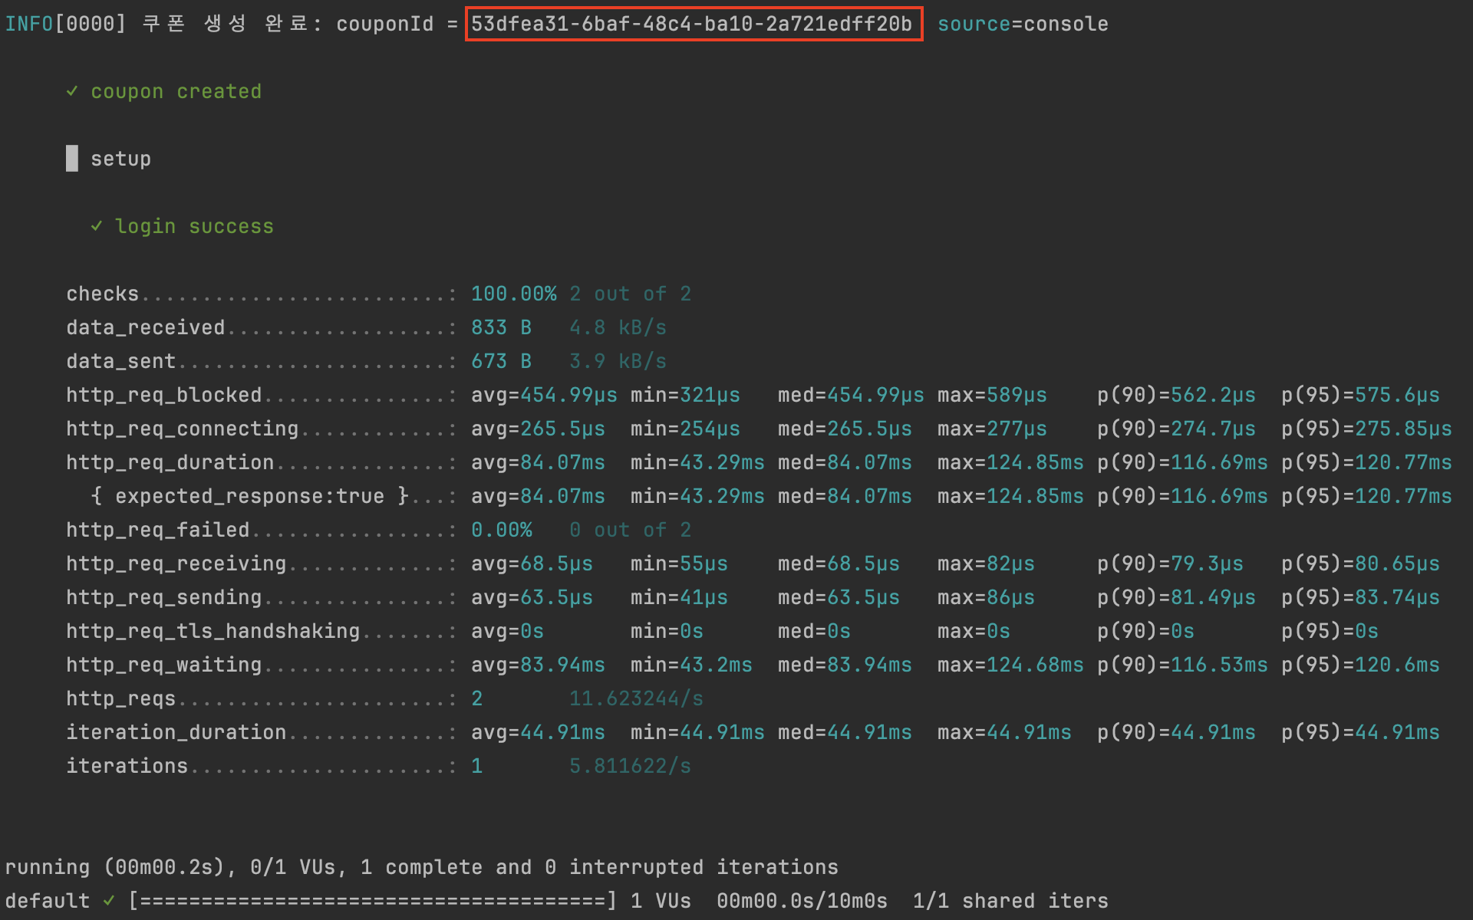1473x920 pixels.
Task: Click the http_reqs metric name
Action: (120, 698)
